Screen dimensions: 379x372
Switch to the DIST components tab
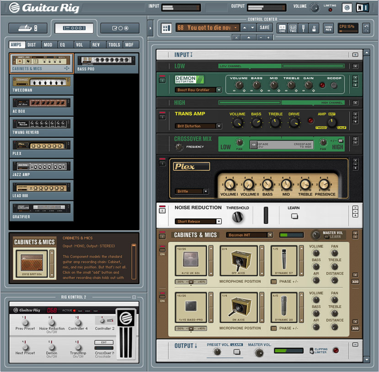point(32,45)
